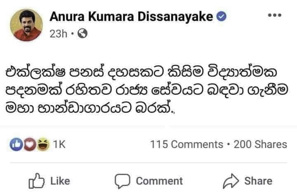Viewport: 297px width, 196px height.
Task: Open the three-dots post options menu
Action: (x=275, y=15)
